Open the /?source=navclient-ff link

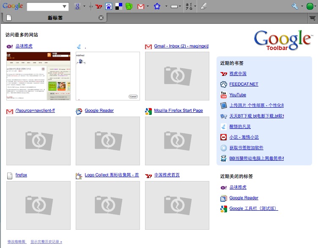pos(35,110)
